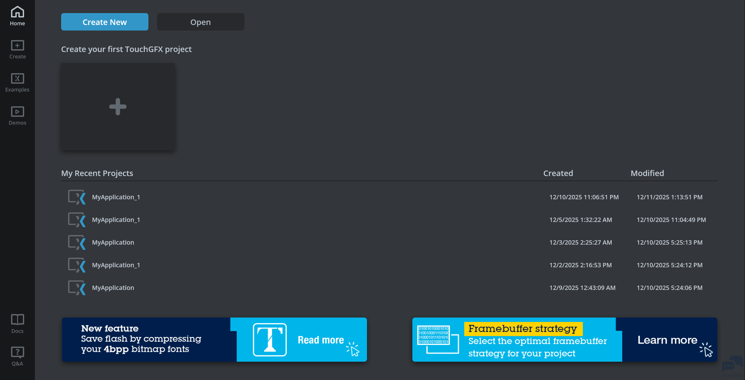
Task: Click the project icon beside 12/9/2025 MyApplication
Action: 77,288
